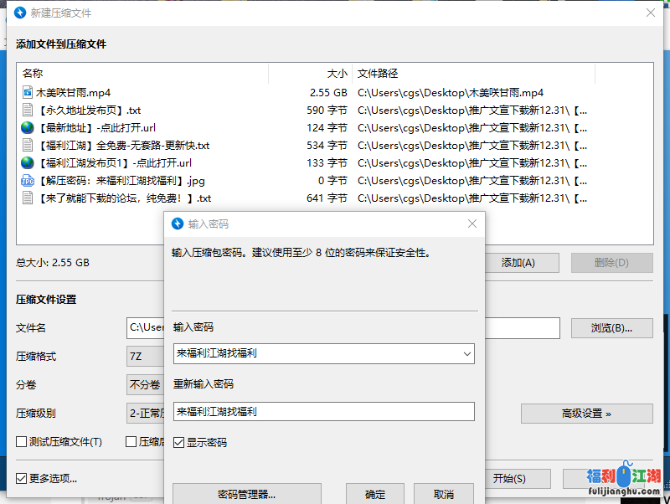Select the globe icon for 【最新地址】-点此打开.url
Viewport: 670px width, 504px height.
(x=28, y=128)
